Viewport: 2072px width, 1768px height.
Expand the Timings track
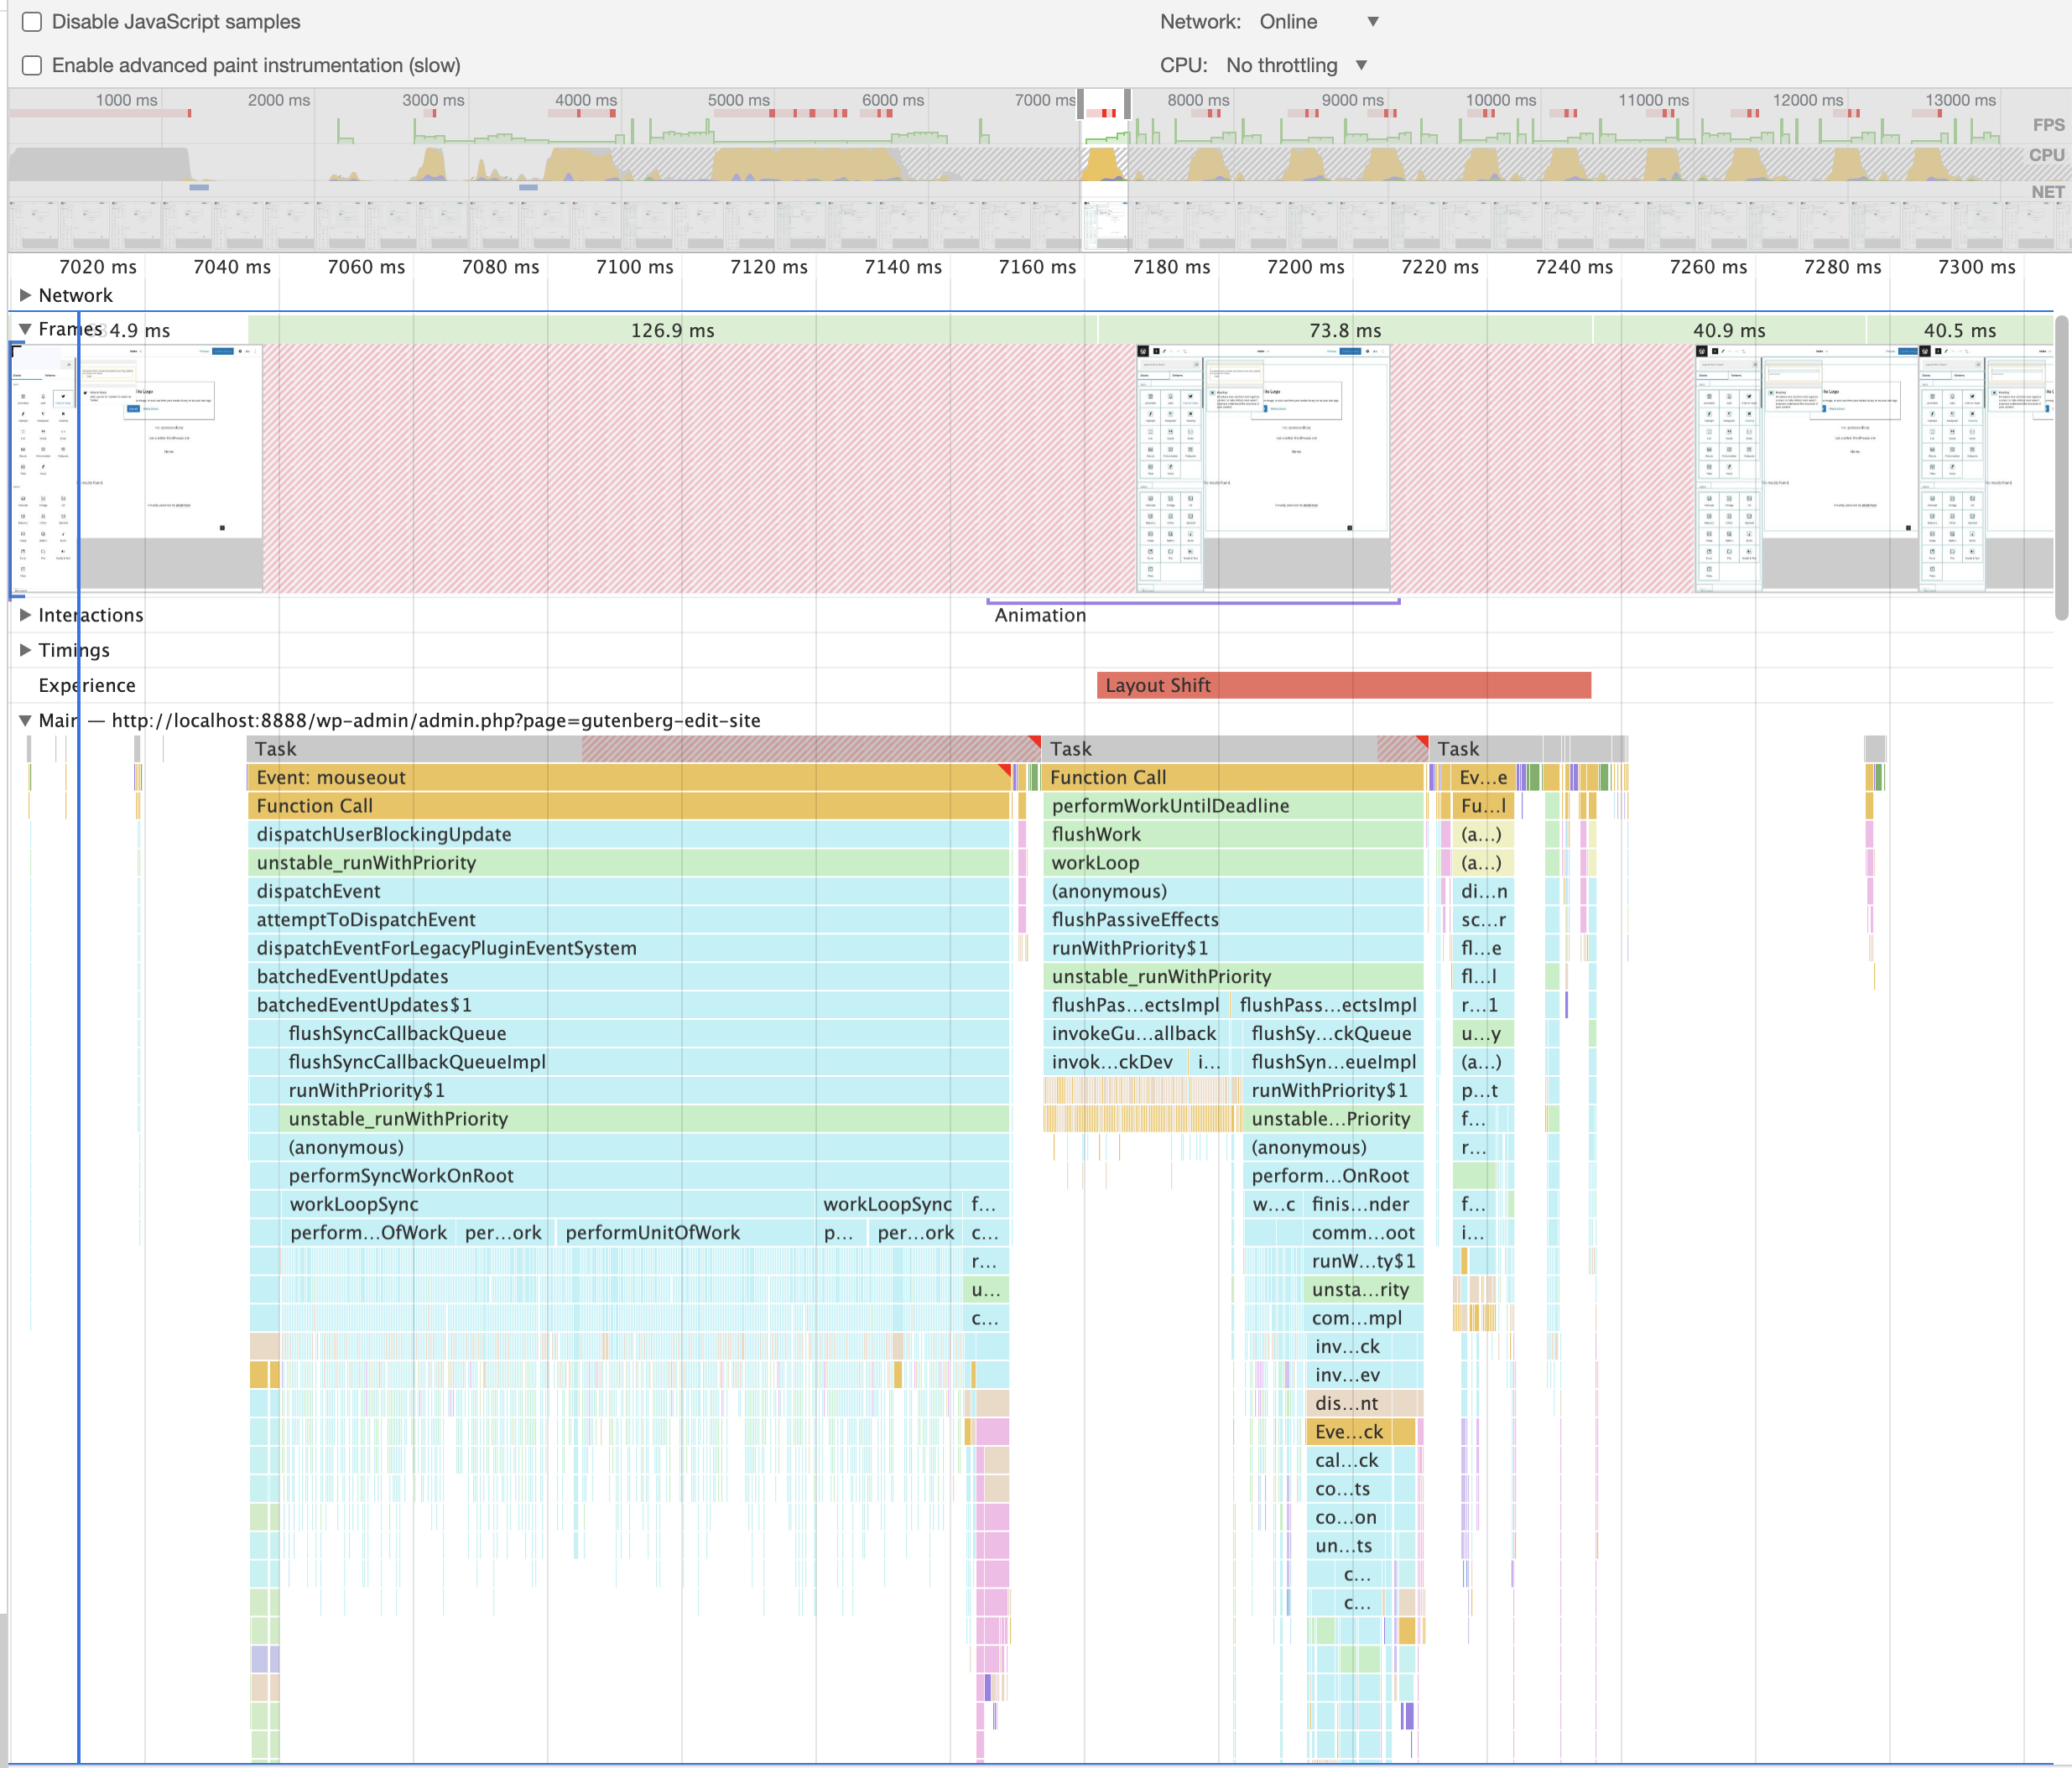pos(25,650)
